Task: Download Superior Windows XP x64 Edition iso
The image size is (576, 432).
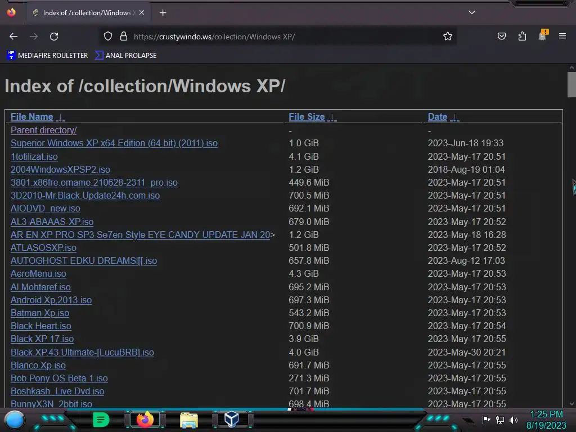Action: click(114, 143)
